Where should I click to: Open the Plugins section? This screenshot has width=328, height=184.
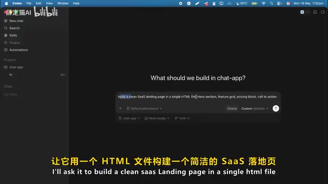tap(15, 42)
